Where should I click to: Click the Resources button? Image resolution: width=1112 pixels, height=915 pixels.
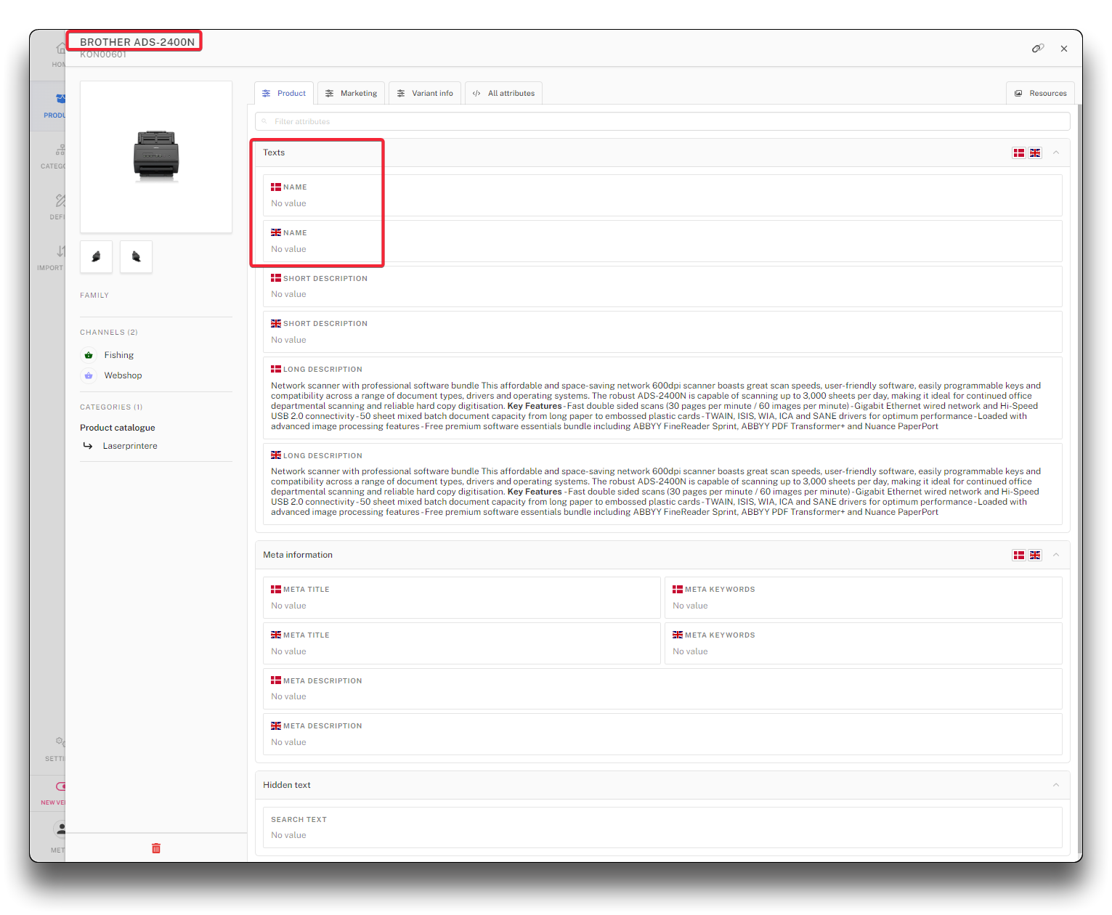click(1040, 93)
